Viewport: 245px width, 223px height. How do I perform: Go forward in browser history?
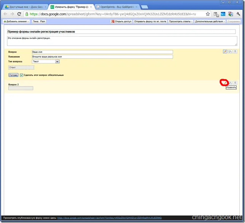point(12,14)
